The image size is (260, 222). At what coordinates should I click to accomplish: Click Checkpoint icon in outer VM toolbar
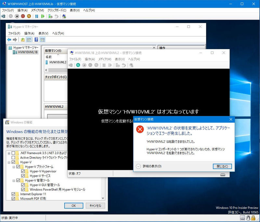[50, 16]
